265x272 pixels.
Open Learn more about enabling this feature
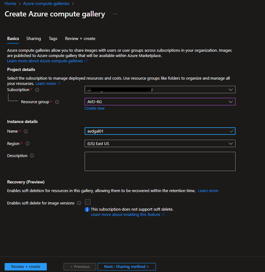[128, 215]
